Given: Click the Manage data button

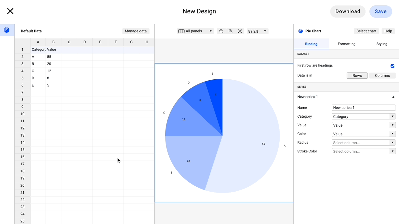Looking at the screenshot, I should pyautogui.click(x=136, y=31).
